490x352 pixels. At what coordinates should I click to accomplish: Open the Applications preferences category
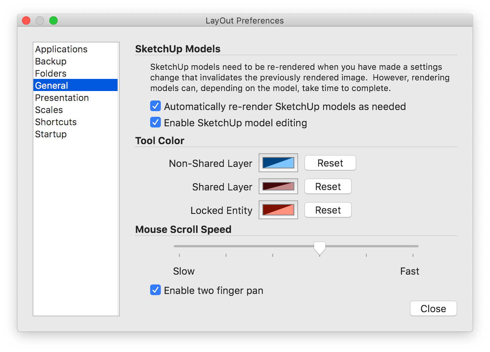point(61,49)
